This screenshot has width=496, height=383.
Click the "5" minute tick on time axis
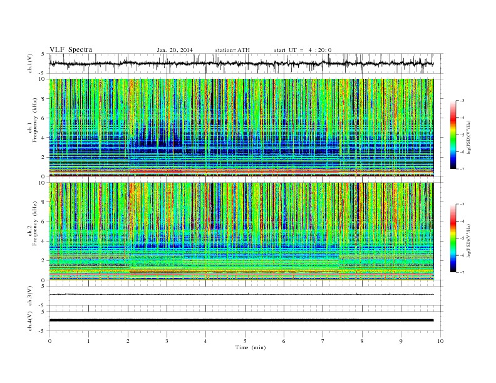click(245, 341)
